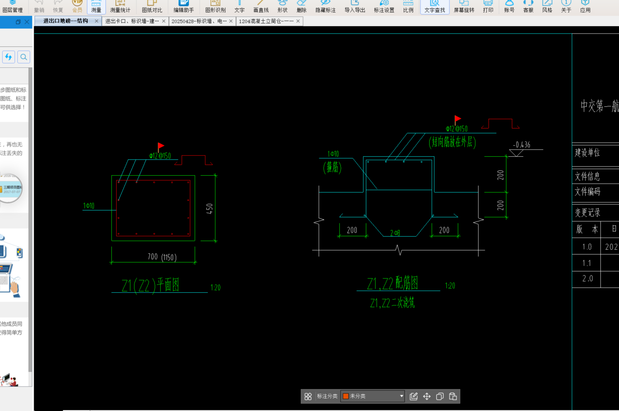Viewport: 619px width, 411px height.
Task: Click the (短向筋放在外层) note
Action: tap(452, 142)
